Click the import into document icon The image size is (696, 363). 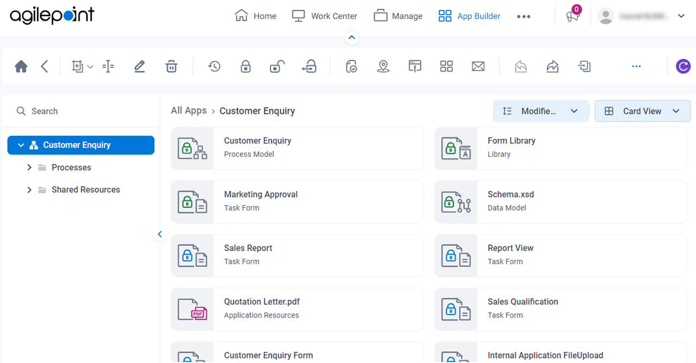(x=584, y=67)
